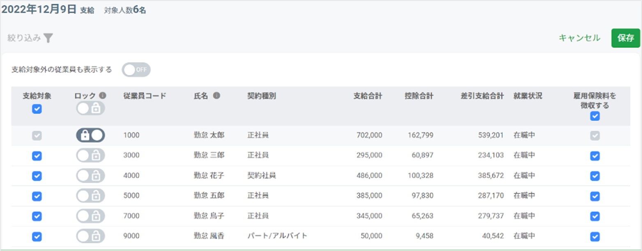The width and height of the screenshot is (642, 251).
Task: Uncheck the 雇用保険料を徴収する header checkbox
Action: tap(594, 116)
